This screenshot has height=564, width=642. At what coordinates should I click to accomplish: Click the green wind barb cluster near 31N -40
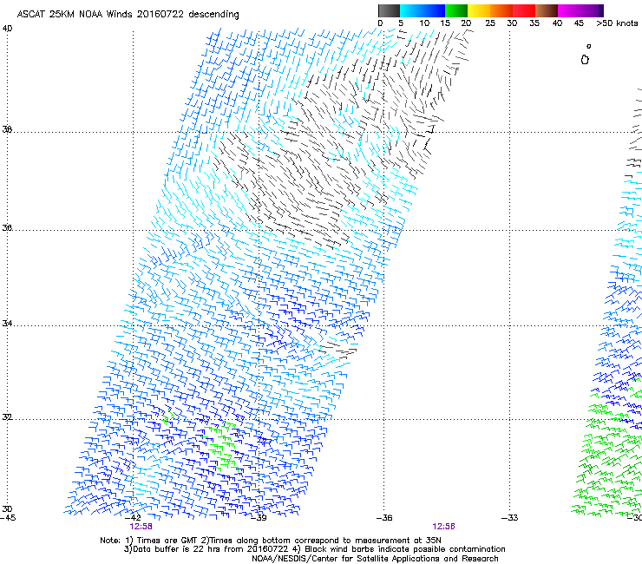pyautogui.click(x=220, y=447)
